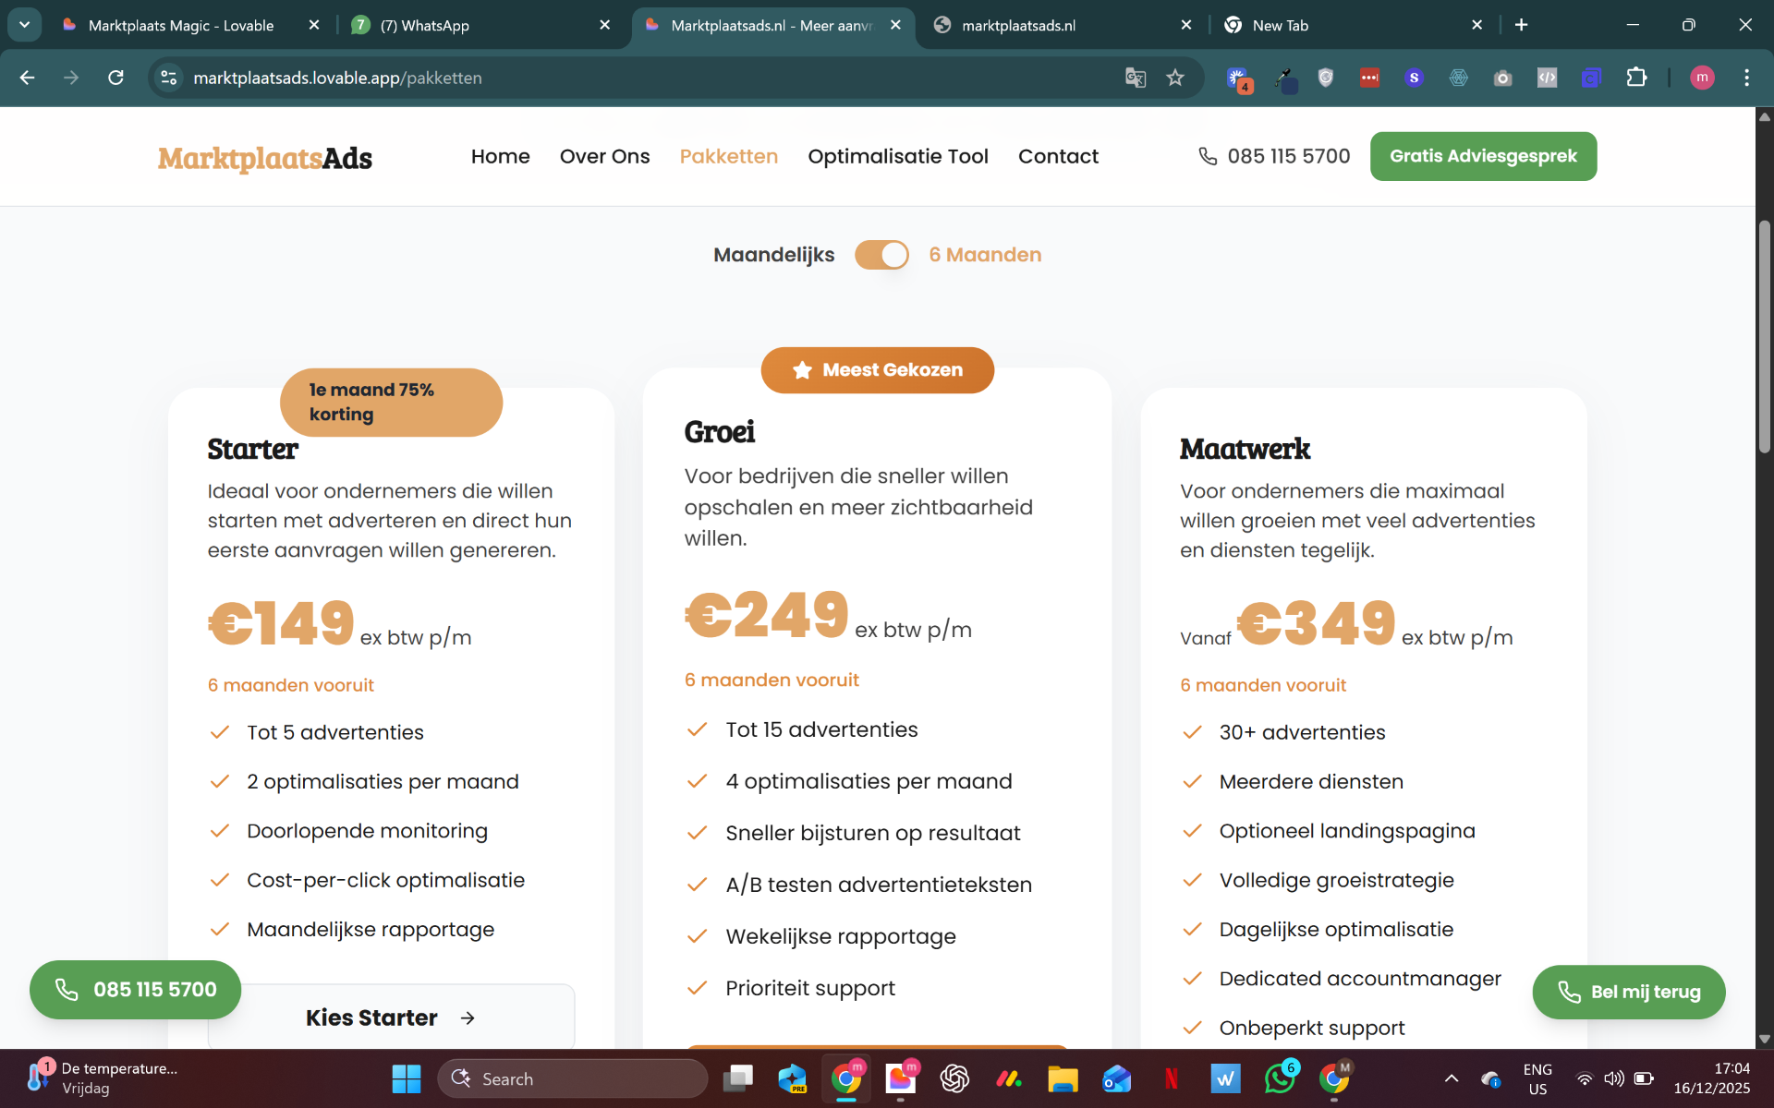This screenshot has width=1774, height=1108.
Task: Open WhatsApp from the Windows taskbar
Action: [x=1280, y=1078]
